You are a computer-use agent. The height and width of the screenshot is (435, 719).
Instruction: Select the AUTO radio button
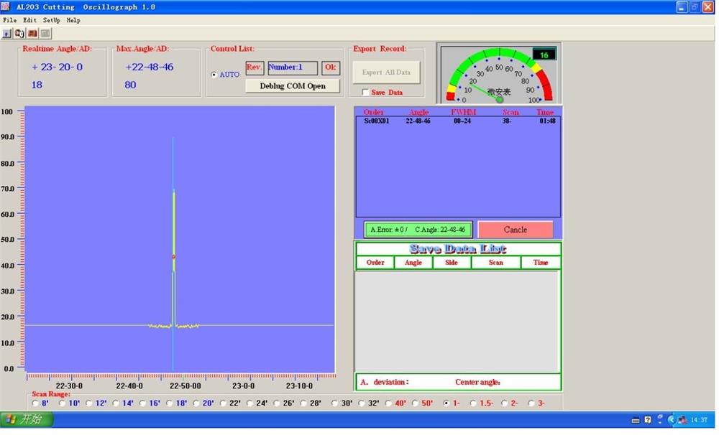[x=214, y=75]
